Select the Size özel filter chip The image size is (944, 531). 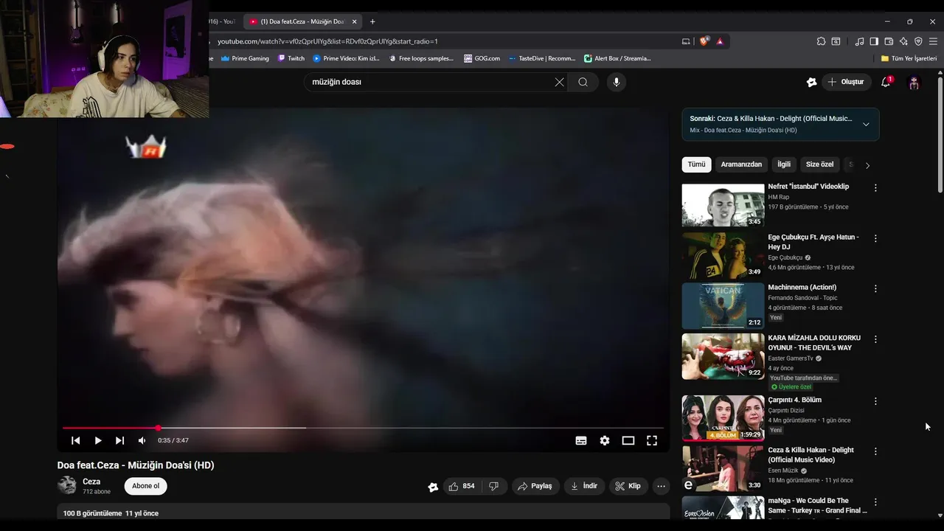pyautogui.click(x=819, y=164)
